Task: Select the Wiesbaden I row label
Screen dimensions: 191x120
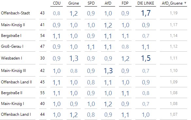Action: tap(11, 58)
